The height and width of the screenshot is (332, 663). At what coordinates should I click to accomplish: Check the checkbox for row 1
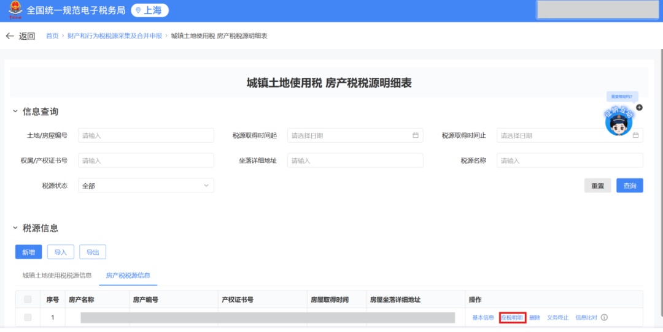[28, 317]
